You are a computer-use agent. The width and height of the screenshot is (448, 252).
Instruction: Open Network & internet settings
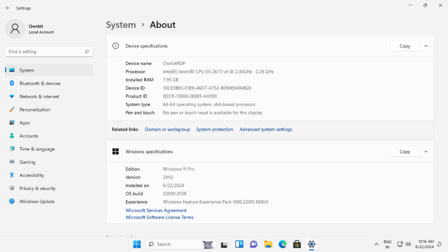(x=39, y=97)
